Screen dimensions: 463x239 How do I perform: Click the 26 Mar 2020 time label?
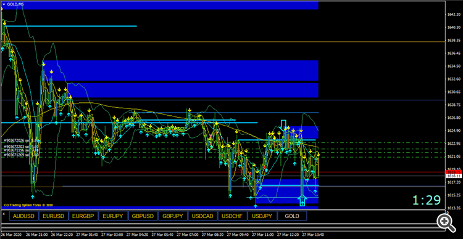tap(10, 235)
